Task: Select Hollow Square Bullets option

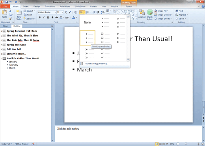Action: click(105, 38)
